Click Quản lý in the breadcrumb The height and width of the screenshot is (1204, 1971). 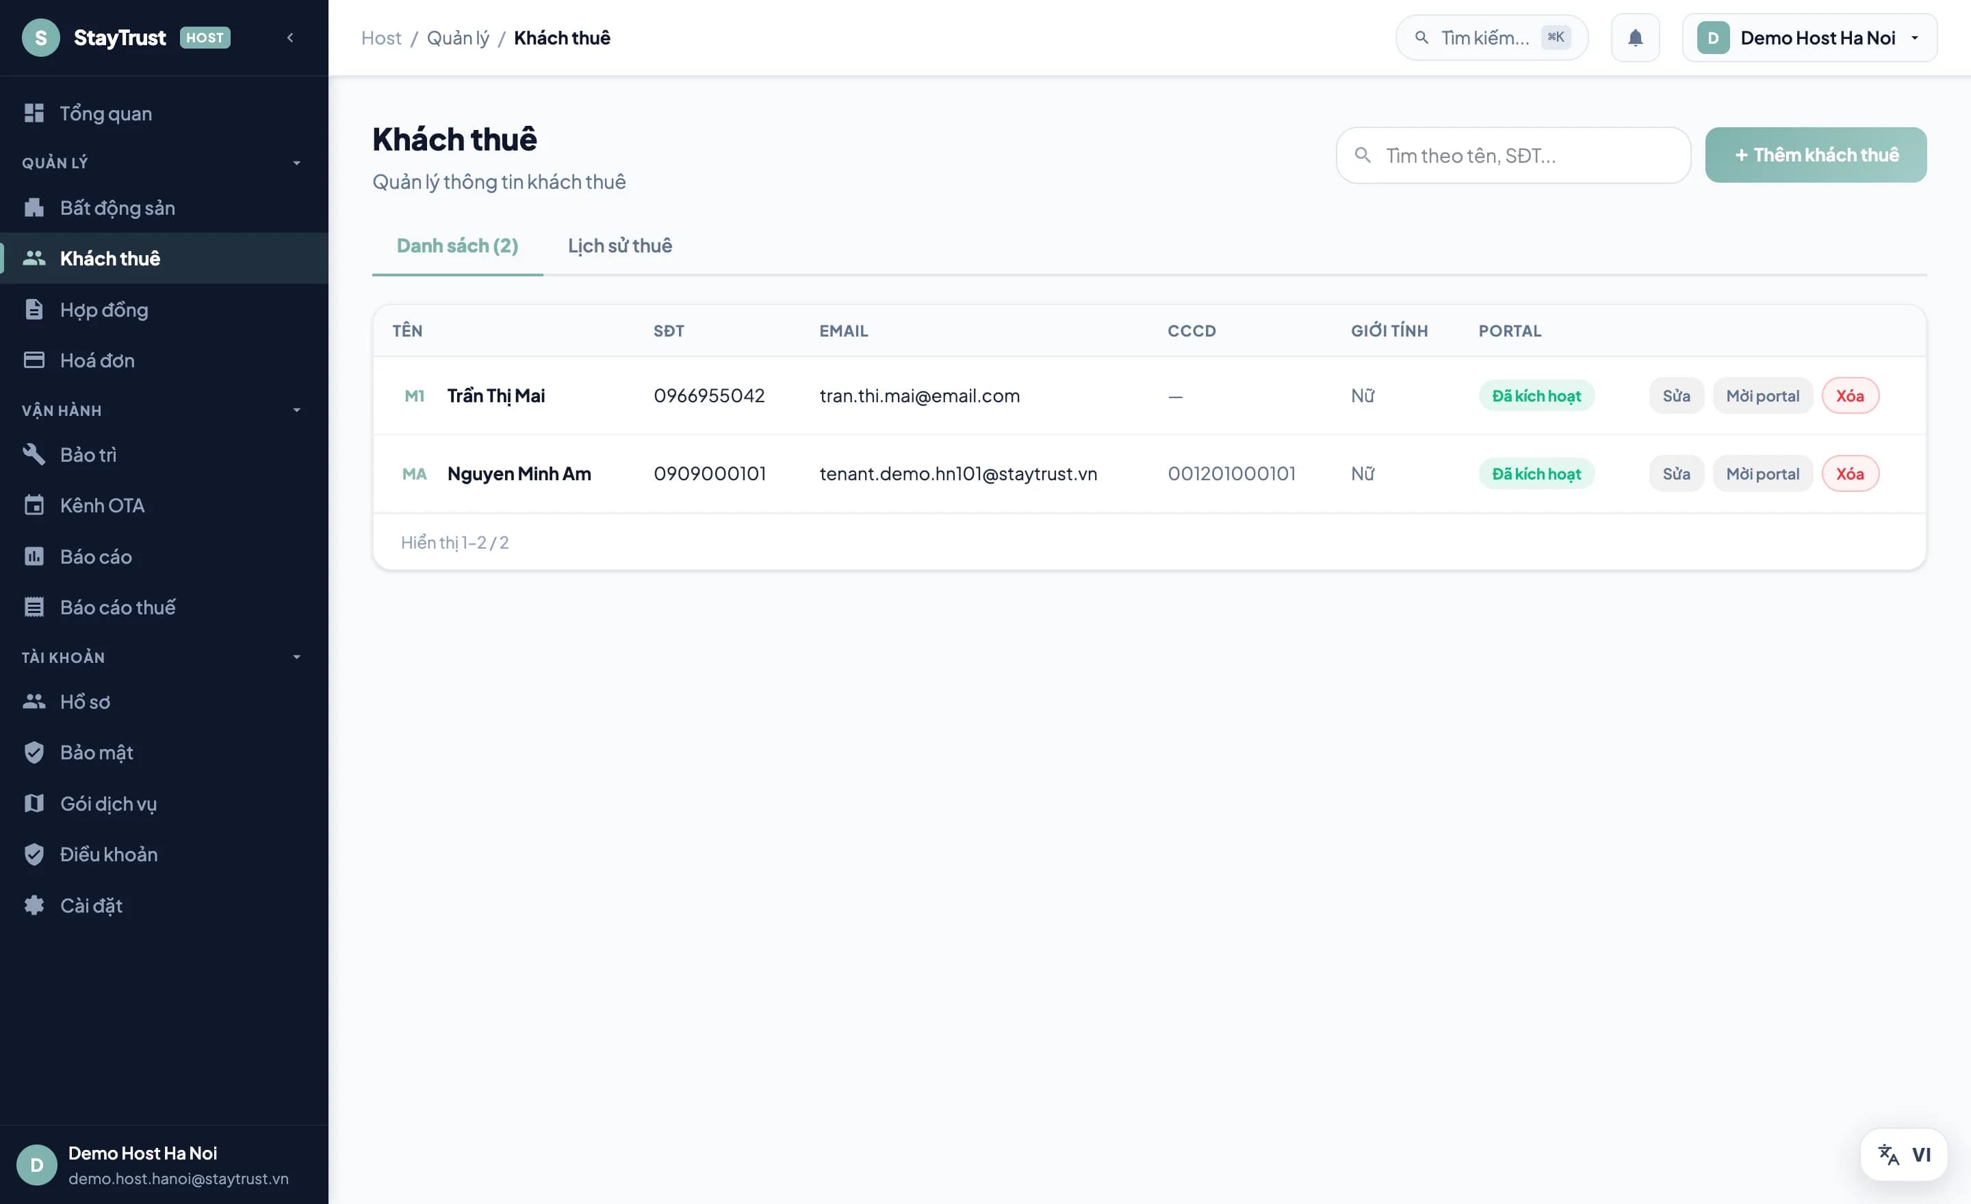click(x=458, y=38)
